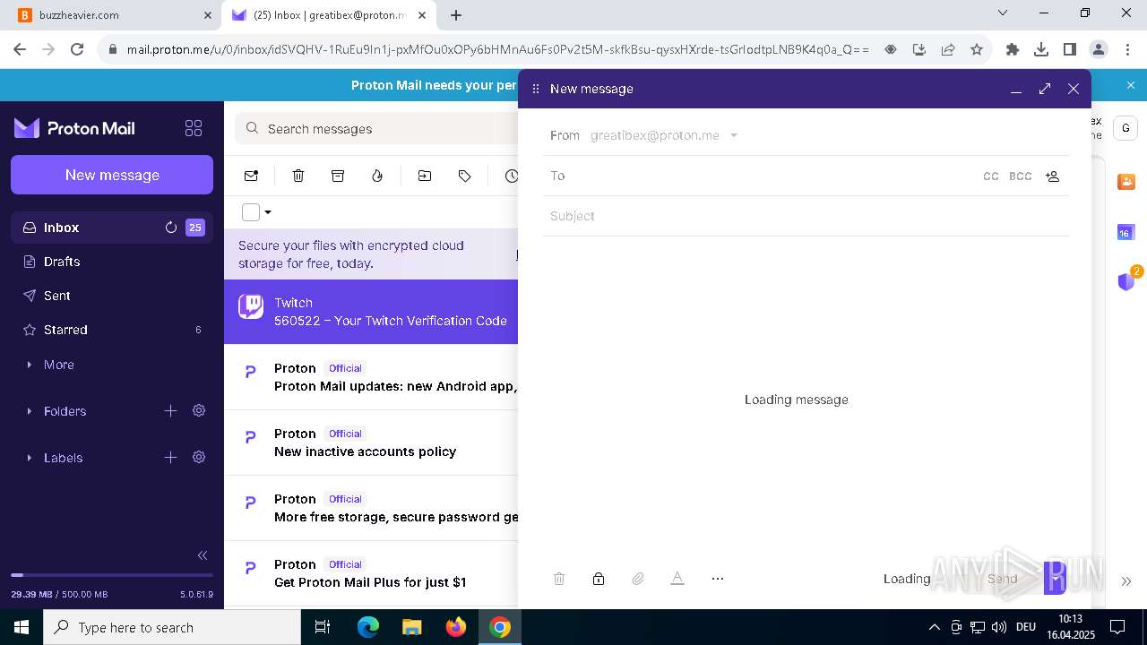Open Labels settings gear
This screenshot has height=645, width=1147.
(x=199, y=457)
